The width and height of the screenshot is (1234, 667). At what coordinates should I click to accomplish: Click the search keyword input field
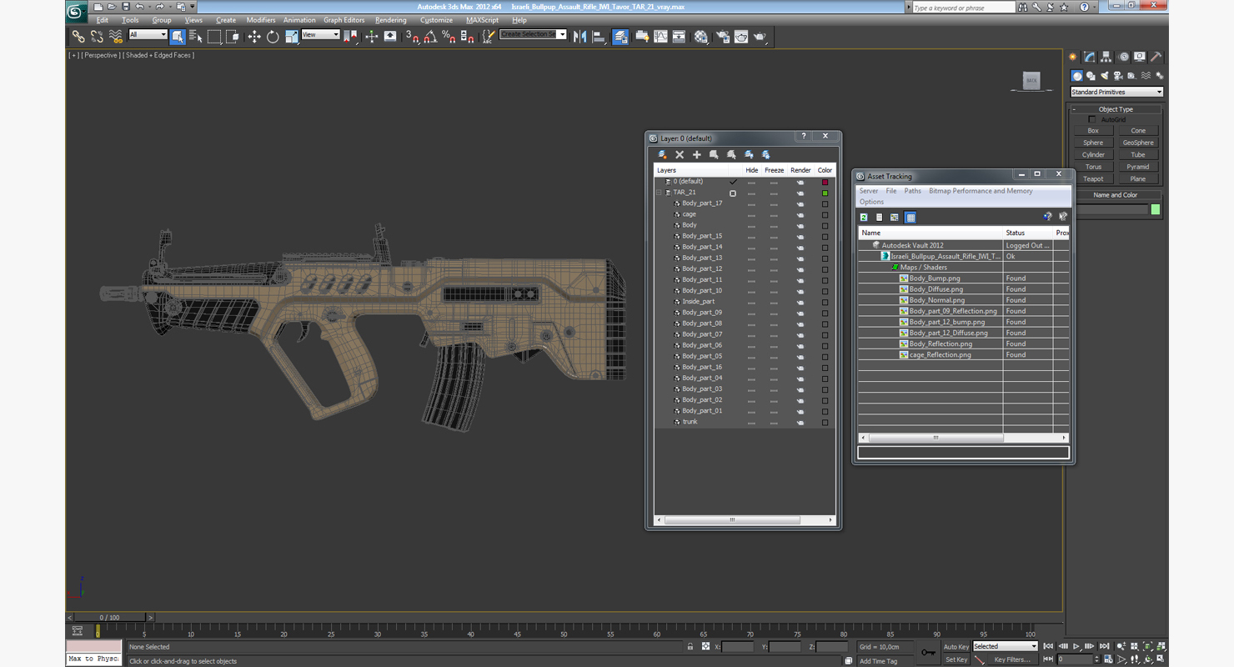point(962,8)
